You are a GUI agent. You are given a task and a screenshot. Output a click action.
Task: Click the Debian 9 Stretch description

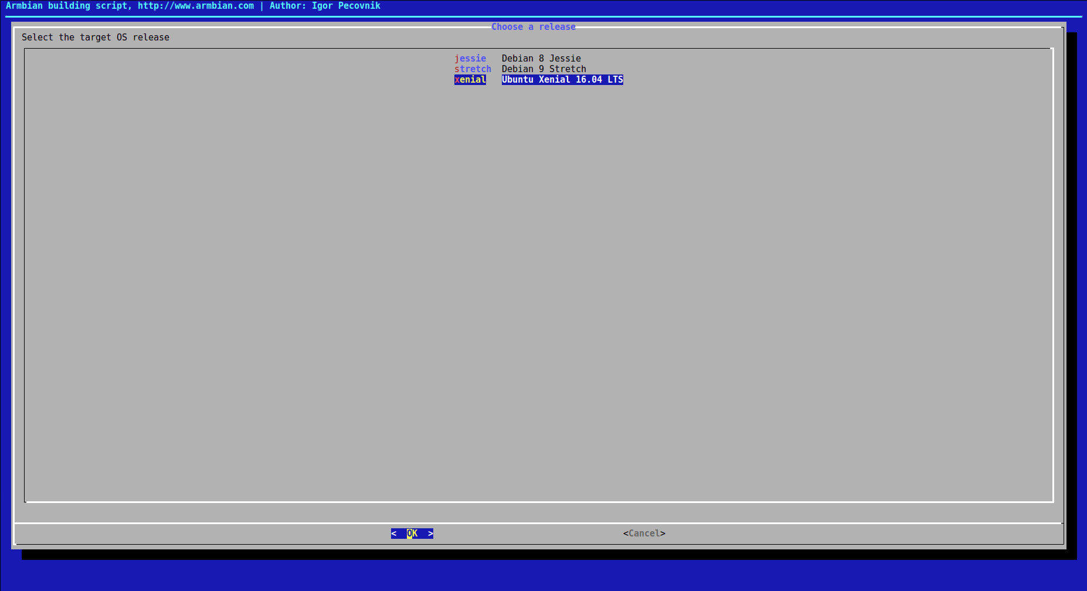(x=544, y=69)
